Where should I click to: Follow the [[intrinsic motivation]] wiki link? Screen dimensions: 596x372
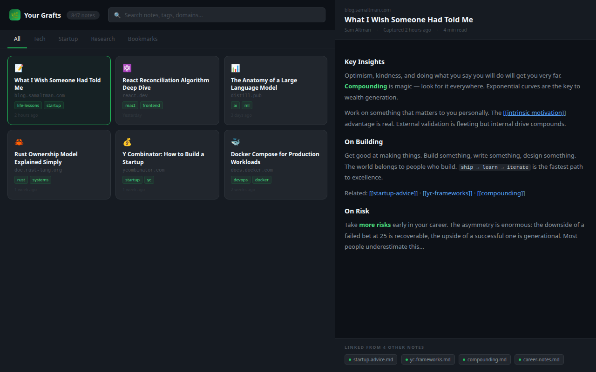pyautogui.click(x=535, y=113)
